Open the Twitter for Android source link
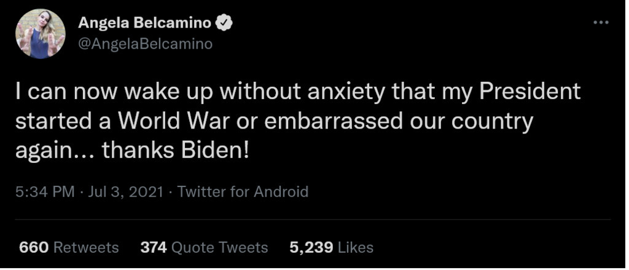 coord(243,192)
